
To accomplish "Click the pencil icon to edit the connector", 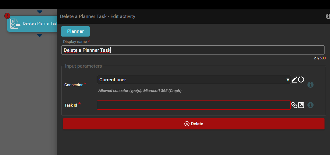I will point(294,79).
